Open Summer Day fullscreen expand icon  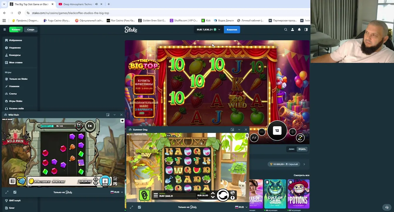pyautogui.click(x=132, y=207)
